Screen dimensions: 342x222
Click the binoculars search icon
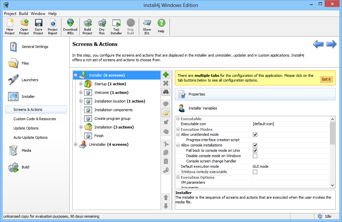tap(166, 92)
